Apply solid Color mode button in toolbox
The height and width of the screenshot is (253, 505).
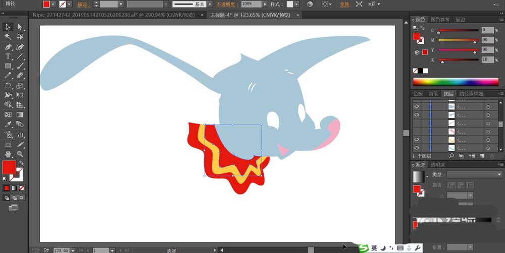7,188
